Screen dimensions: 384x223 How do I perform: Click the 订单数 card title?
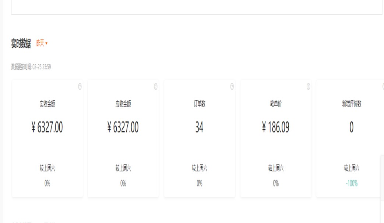click(200, 104)
